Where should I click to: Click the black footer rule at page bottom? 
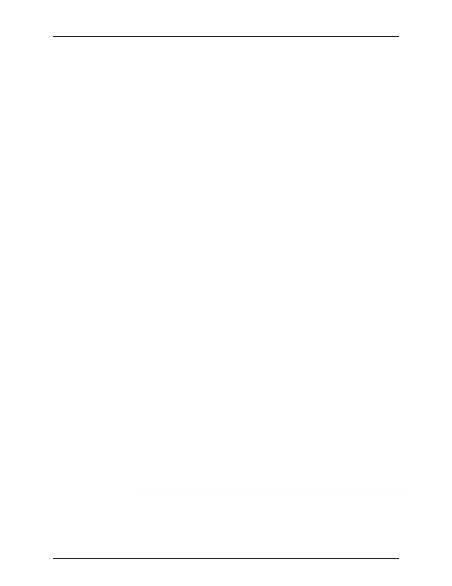coord(226,558)
